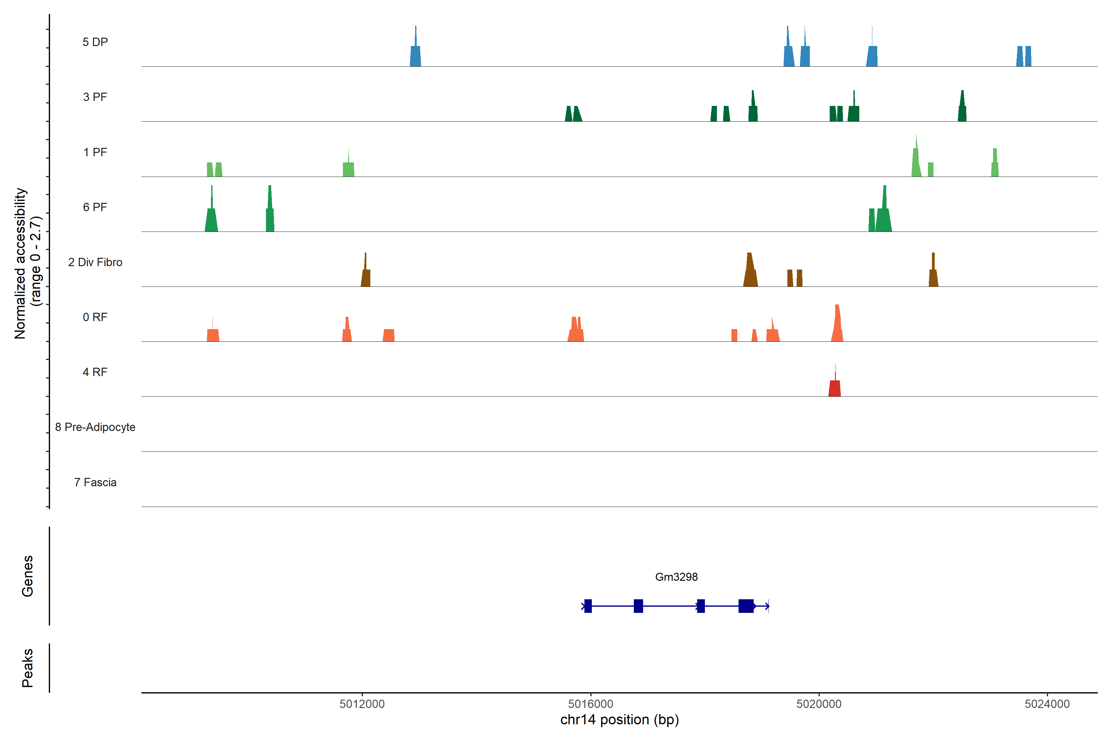This screenshot has height=741, width=1112.
Task: Click the 2 Div Fibro track label
Action: (x=95, y=262)
